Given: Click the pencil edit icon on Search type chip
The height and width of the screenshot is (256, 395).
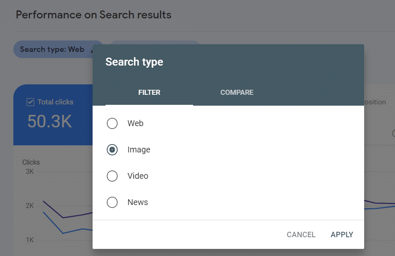Looking at the screenshot, I should [x=92, y=50].
